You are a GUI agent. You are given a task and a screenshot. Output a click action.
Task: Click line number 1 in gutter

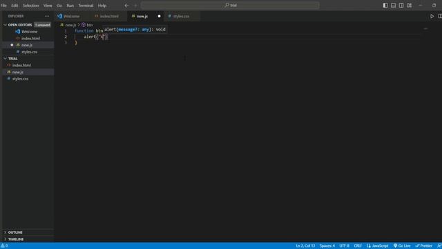(x=66, y=30)
